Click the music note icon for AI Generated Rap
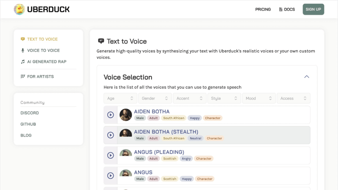338x190 pixels. click(x=23, y=62)
